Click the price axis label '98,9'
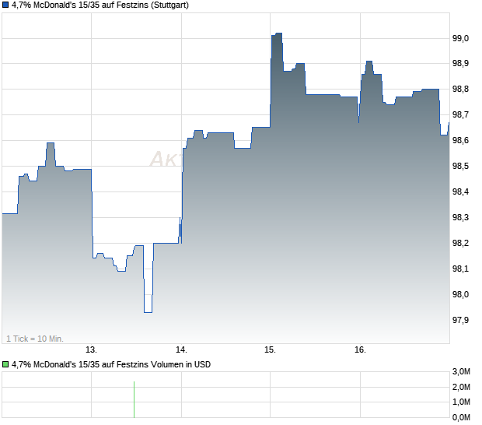 (460, 63)
